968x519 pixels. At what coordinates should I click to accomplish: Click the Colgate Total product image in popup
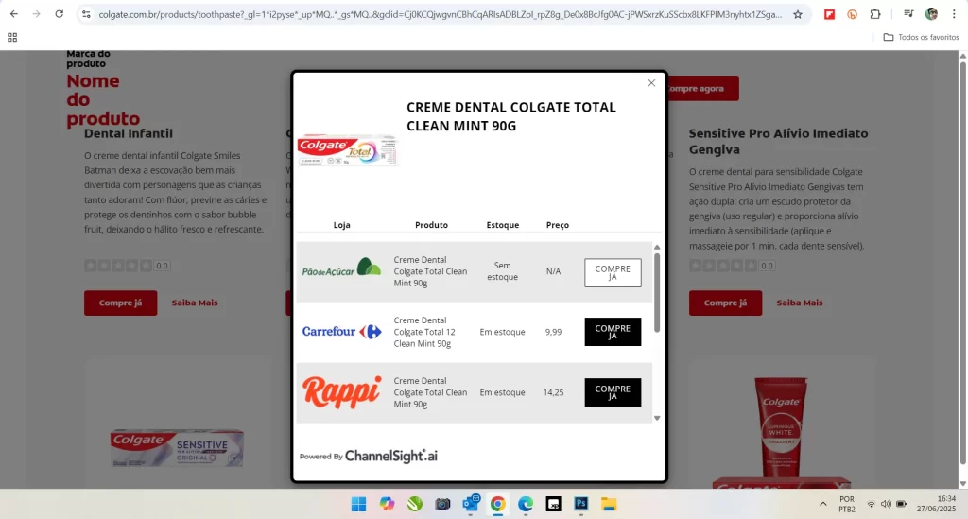[x=347, y=150]
